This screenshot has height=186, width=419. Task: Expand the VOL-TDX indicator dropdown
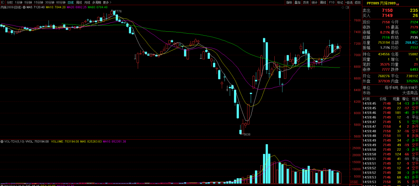click(2, 142)
